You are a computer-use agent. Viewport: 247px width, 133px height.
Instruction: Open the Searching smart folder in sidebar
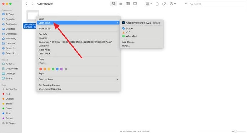pos(10,53)
